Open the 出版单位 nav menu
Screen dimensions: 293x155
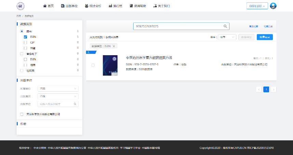tap(69, 6)
